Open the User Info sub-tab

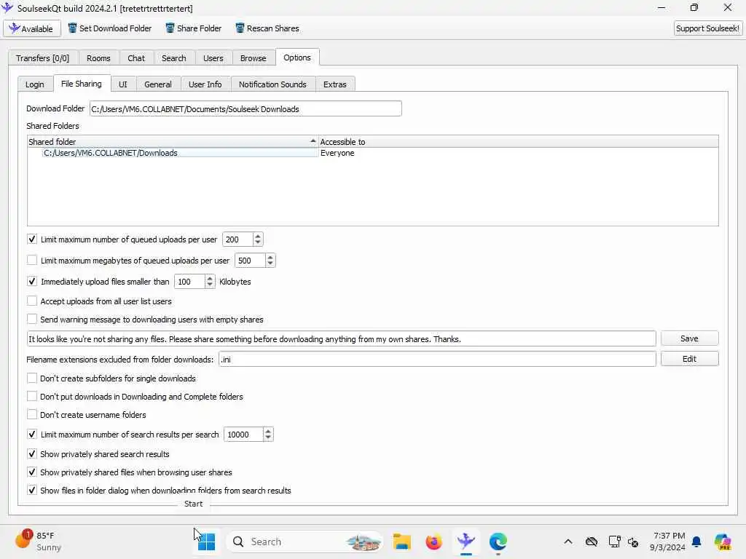point(205,84)
